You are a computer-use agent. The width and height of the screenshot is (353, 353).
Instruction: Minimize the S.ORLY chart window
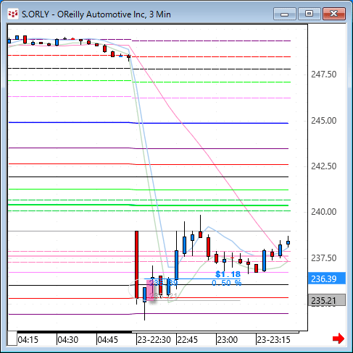[285, 14]
